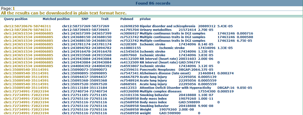Viewport: 303px width, 115px height.
Task: Select rs7547341 Alzheimers disease record
Action: pyautogui.click(x=155, y=73)
